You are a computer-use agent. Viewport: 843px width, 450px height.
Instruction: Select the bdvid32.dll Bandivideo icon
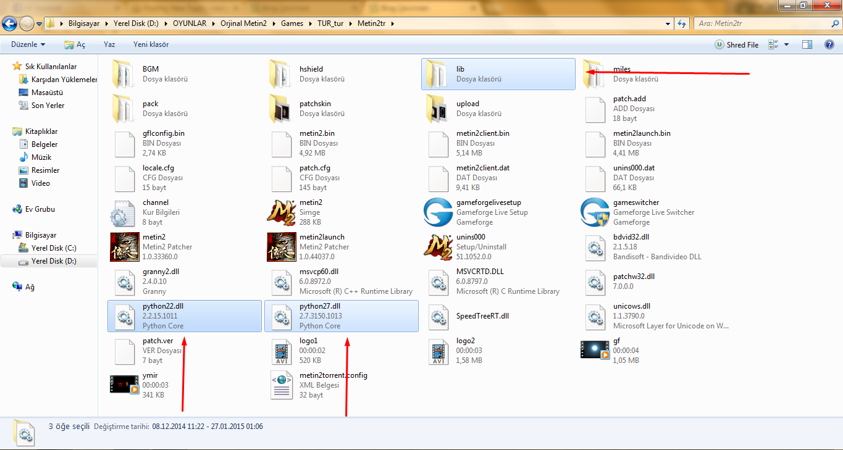point(595,247)
